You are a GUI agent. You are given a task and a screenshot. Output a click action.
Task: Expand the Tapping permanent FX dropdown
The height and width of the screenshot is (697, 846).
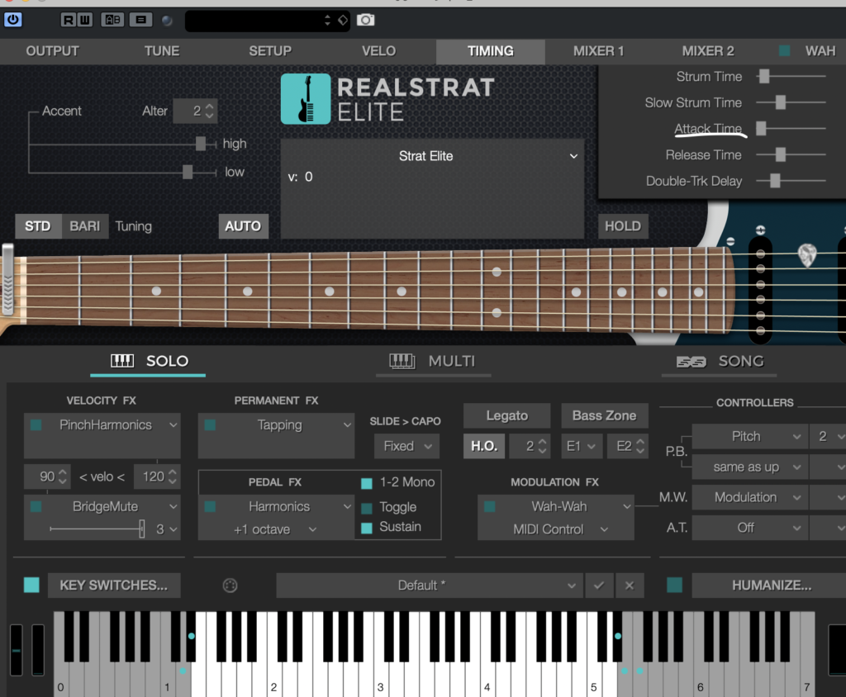click(345, 425)
